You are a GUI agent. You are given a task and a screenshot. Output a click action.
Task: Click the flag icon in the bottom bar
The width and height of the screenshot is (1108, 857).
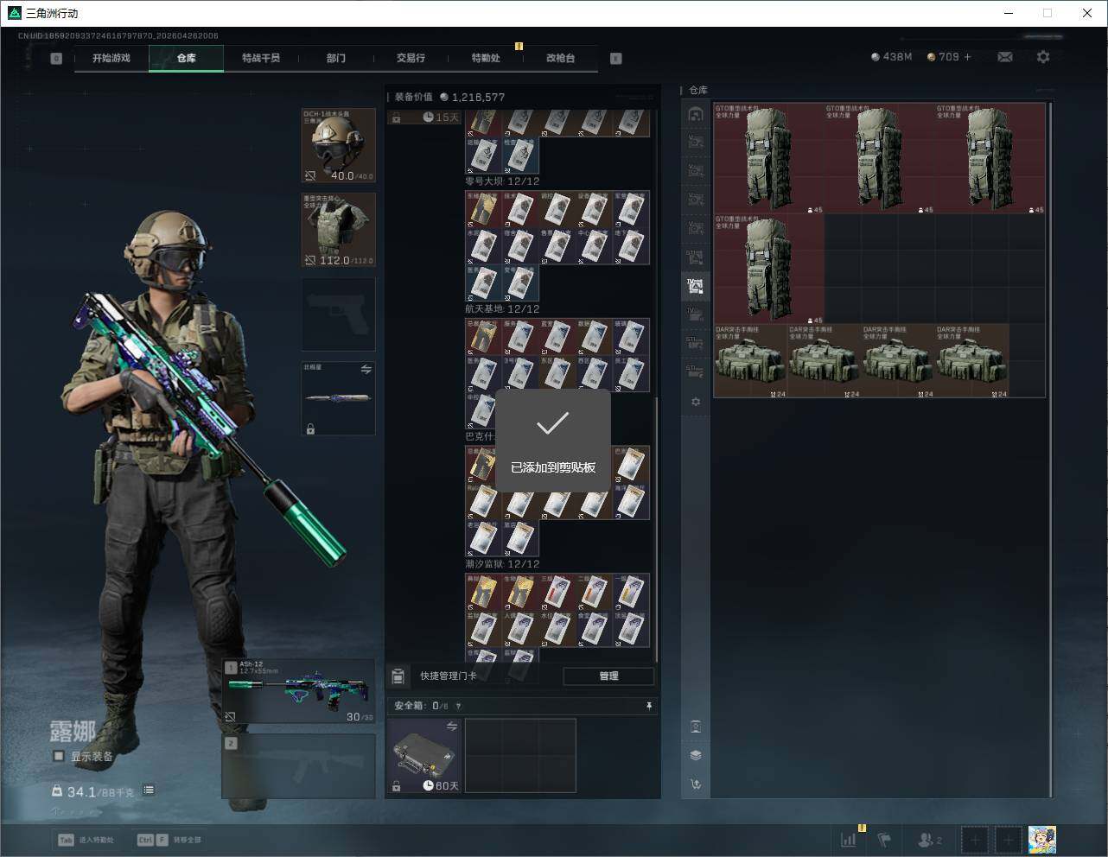(884, 839)
